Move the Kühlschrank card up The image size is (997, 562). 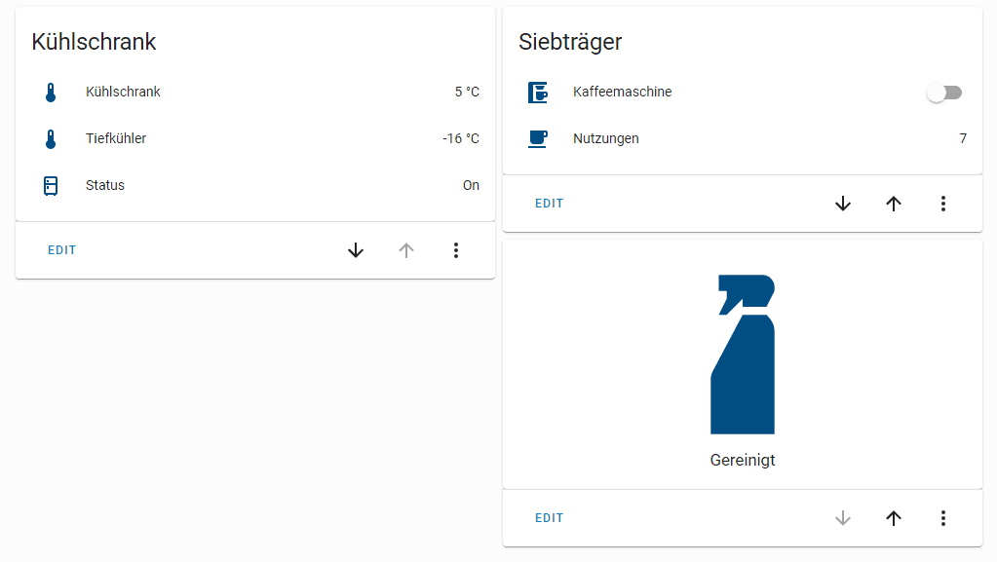tap(406, 250)
